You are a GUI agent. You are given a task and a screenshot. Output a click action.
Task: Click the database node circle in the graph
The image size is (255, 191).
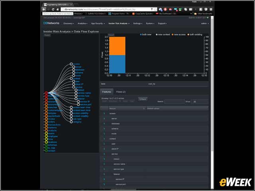click(x=73, y=70)
